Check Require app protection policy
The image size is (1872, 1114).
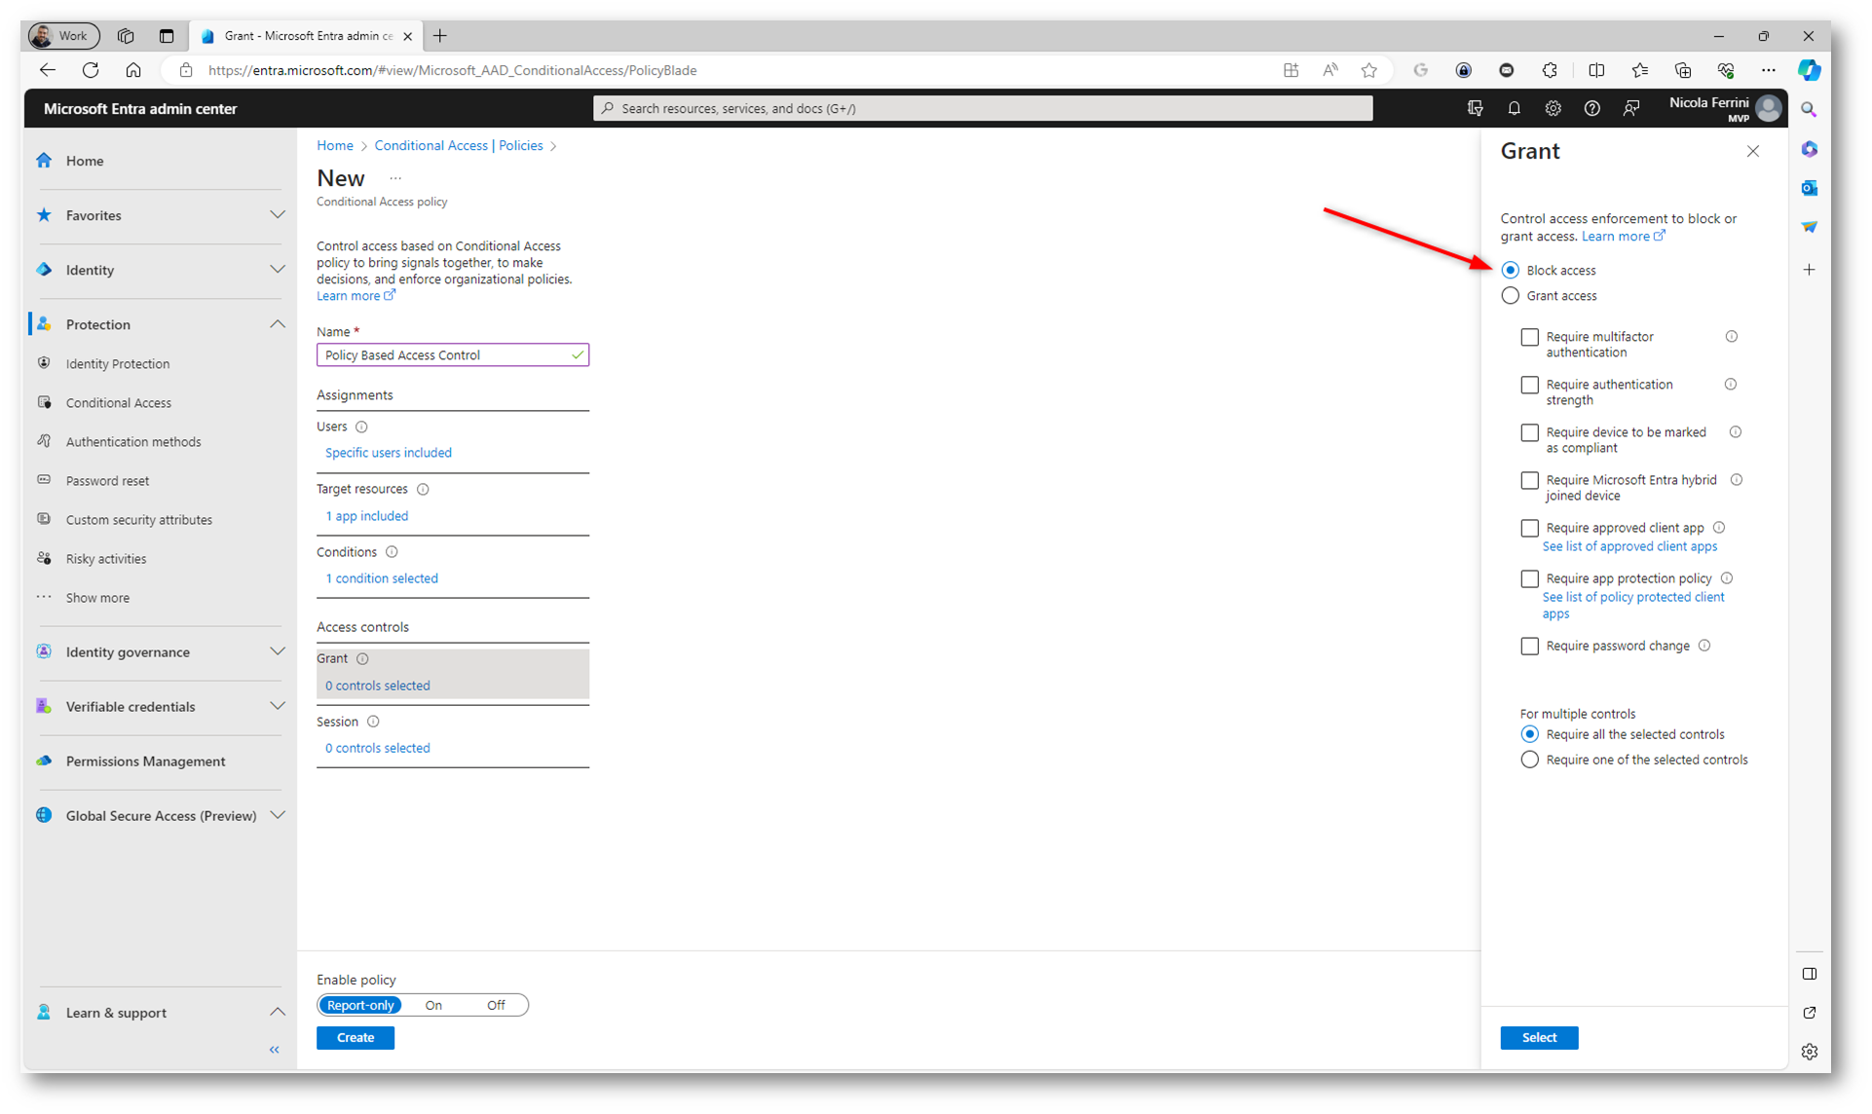click(x=1529, y=578)
